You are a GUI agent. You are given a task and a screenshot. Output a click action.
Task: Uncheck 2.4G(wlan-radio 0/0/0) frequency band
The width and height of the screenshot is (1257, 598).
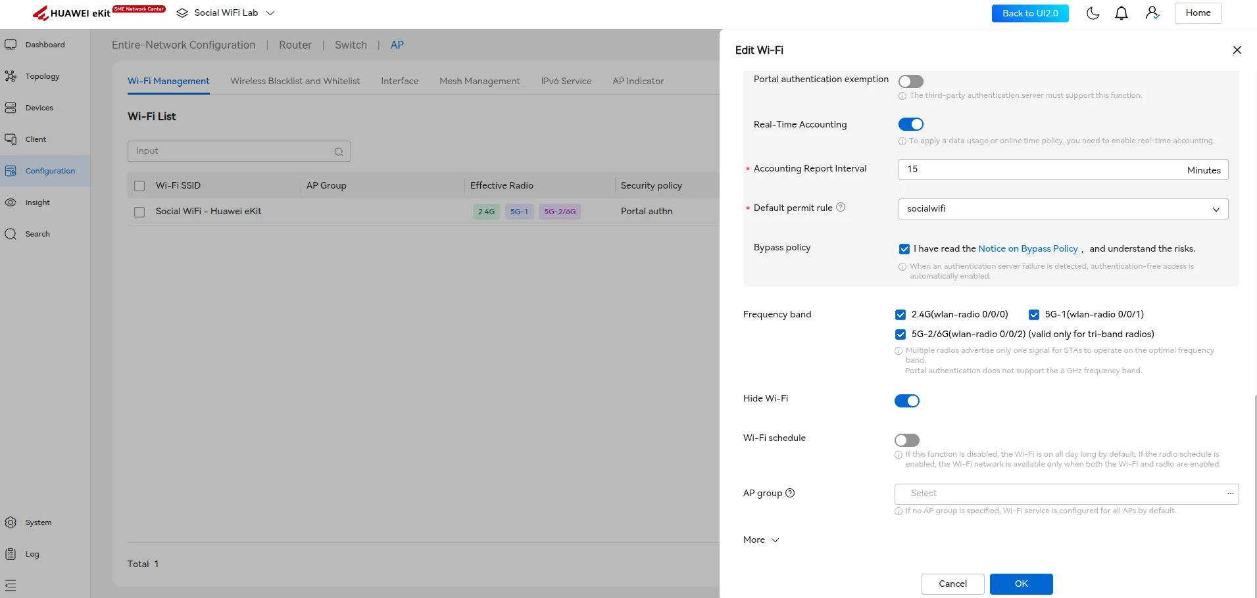[900, 315]
